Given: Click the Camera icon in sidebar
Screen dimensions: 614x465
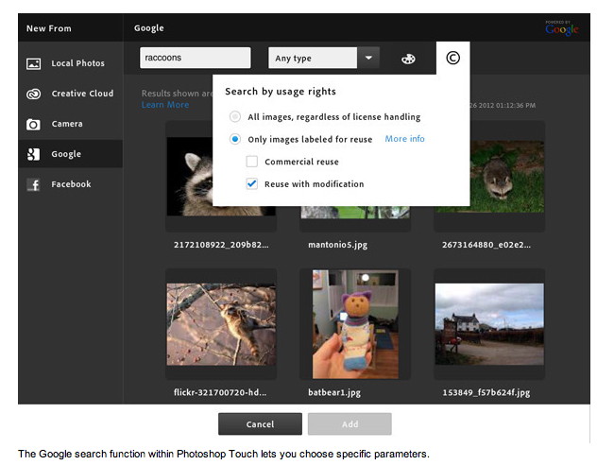Looking at the screenshot, I should [x=33, y=124].
